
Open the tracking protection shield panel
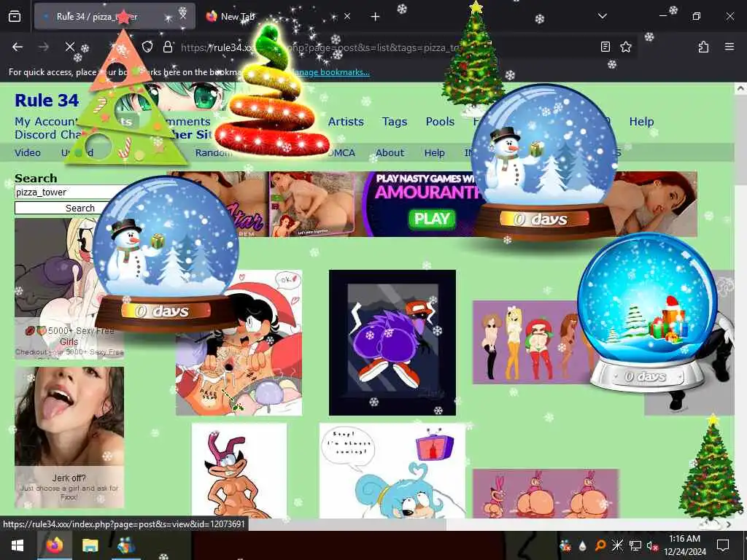147,47
